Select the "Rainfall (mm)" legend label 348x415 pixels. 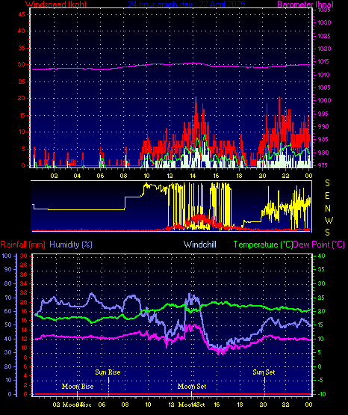pos(22,245)
